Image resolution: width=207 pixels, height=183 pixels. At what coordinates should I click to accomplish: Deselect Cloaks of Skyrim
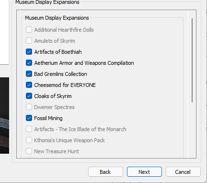[29, 96]
